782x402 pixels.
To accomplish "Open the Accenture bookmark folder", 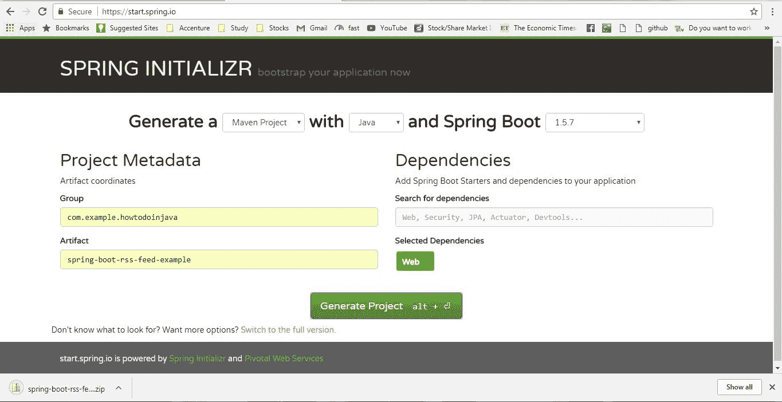I will [x=188, y=27].
